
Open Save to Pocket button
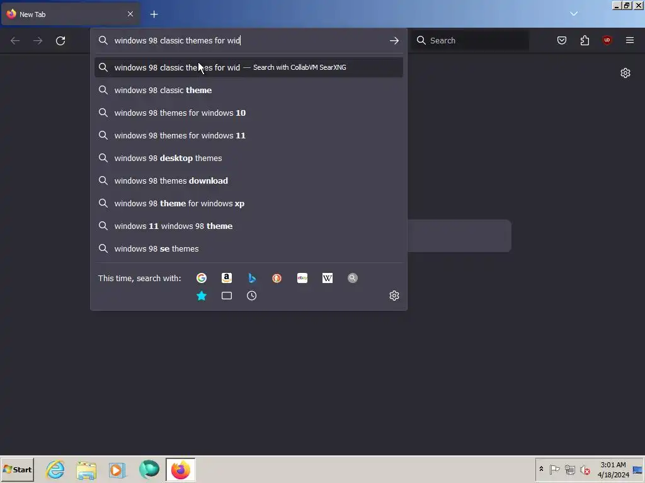click(x=562, y=40)
